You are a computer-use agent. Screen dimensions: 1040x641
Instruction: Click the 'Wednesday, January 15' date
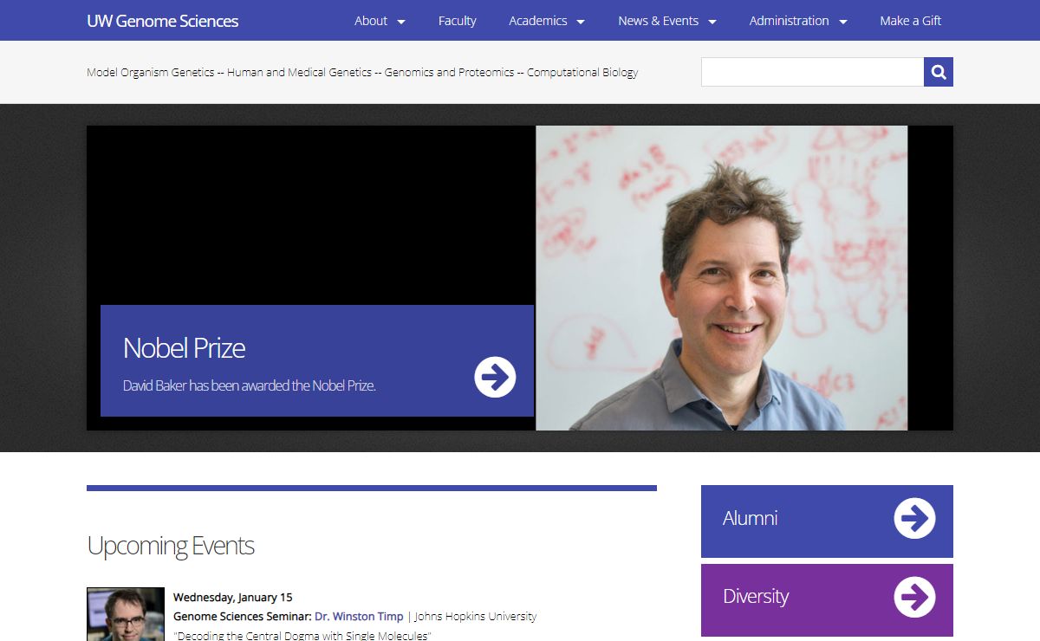tap(233, 598)
